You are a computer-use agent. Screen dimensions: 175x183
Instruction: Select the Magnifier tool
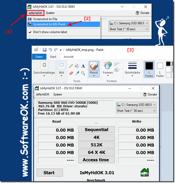(83, 73)
